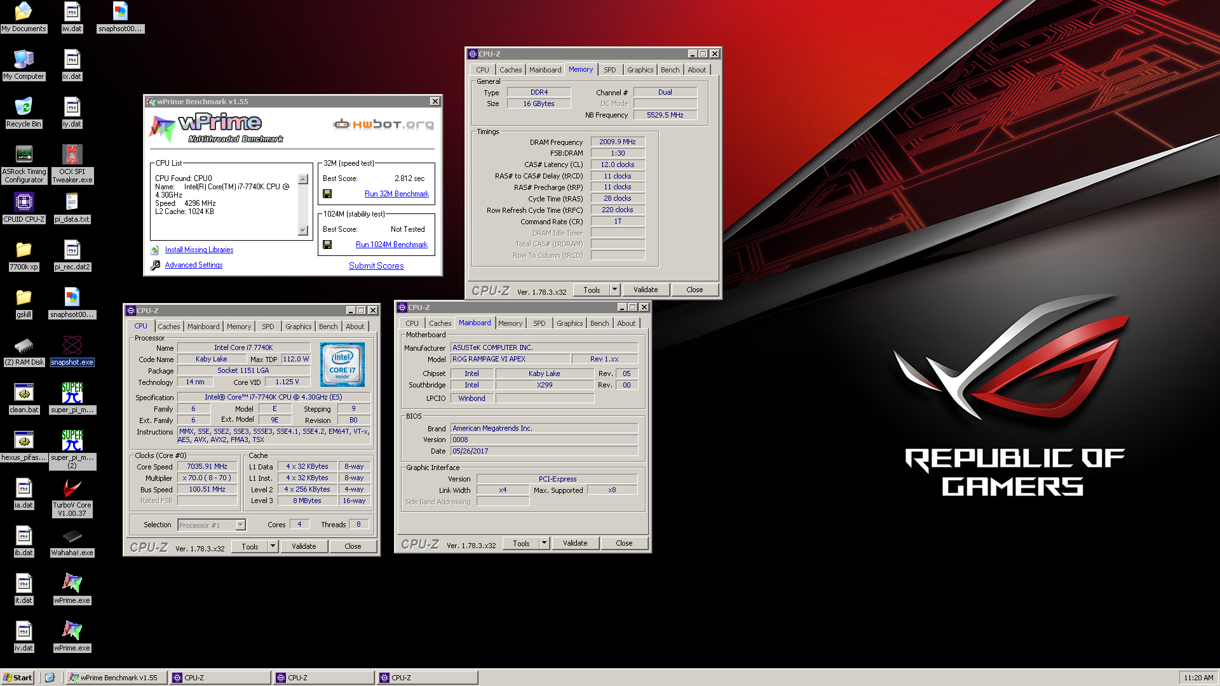Launch the lower wPrime.exe desktop icon
The width and height of the screenshot is (1220, 686).
coord(72,636)
